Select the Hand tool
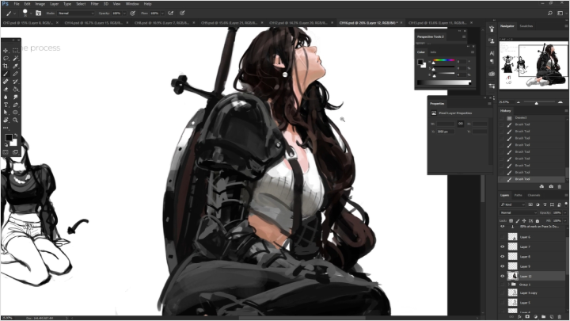The image size is (570, 321). tap(6, 120)
